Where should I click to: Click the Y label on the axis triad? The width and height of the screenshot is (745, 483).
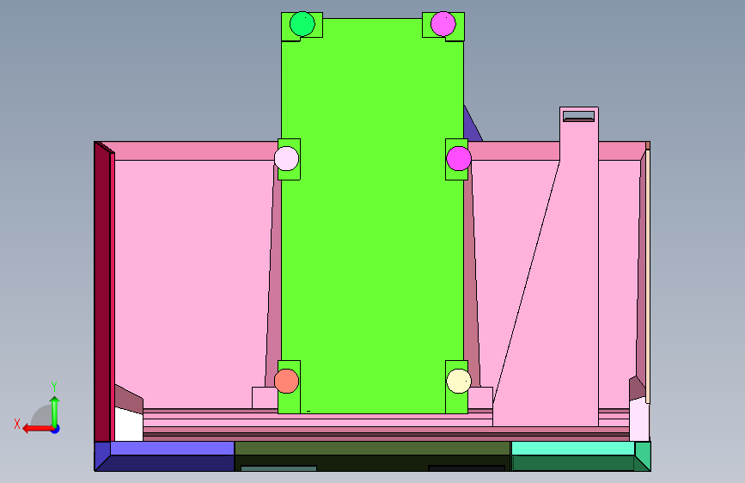[54, 387]
